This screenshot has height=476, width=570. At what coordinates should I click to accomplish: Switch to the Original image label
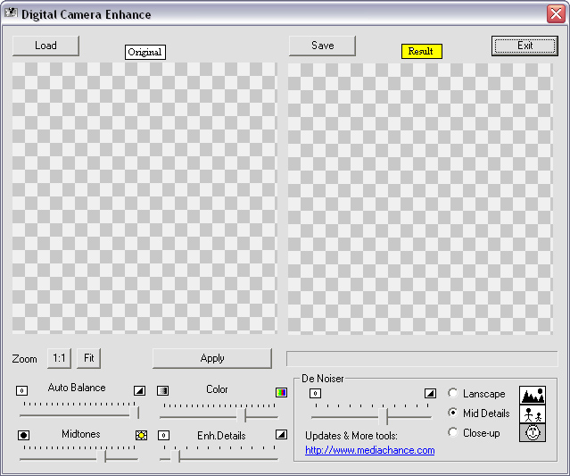coord(145,52)
